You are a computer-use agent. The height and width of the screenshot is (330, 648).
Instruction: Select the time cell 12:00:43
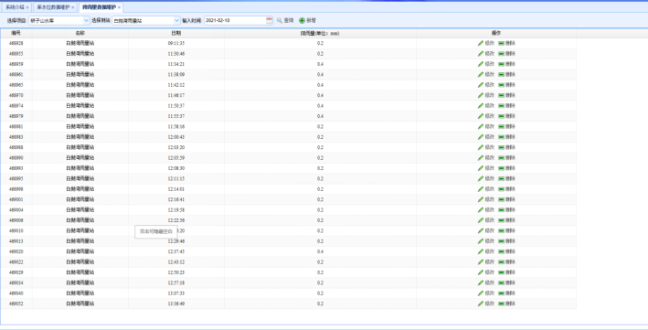176,137
